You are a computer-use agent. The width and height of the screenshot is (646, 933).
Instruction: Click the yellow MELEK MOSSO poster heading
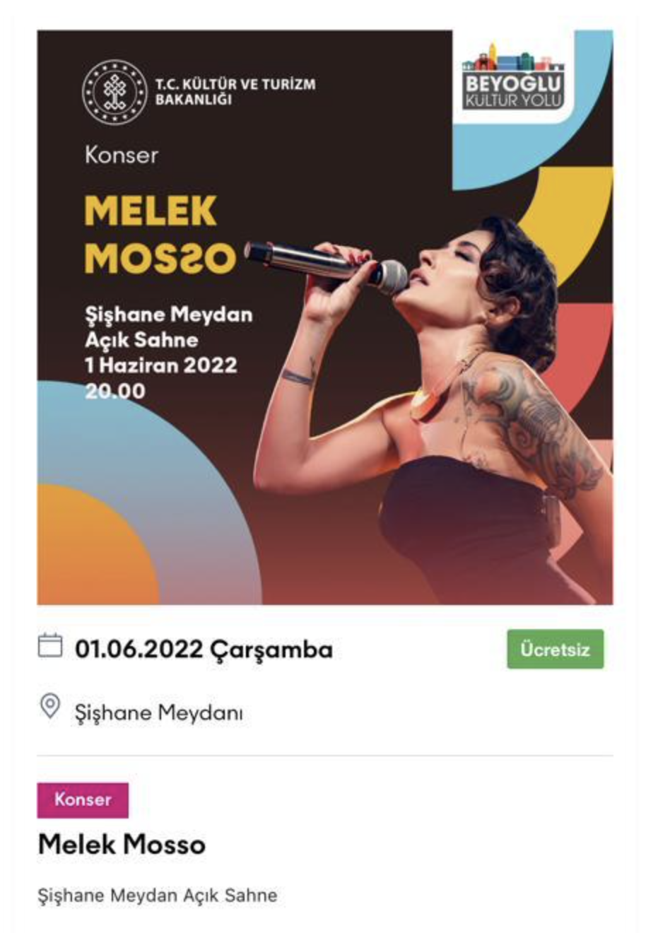pos(159,234)
